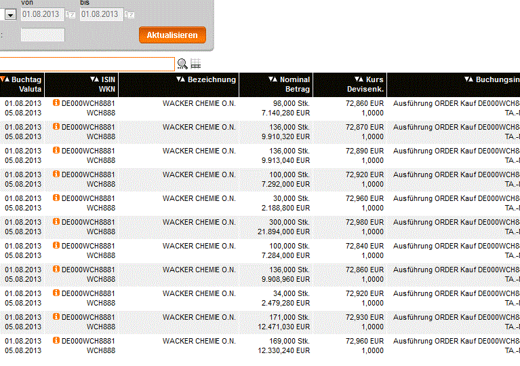
Task: Select amount 9.913,040 EUR
Action: (x=285, y=160)
